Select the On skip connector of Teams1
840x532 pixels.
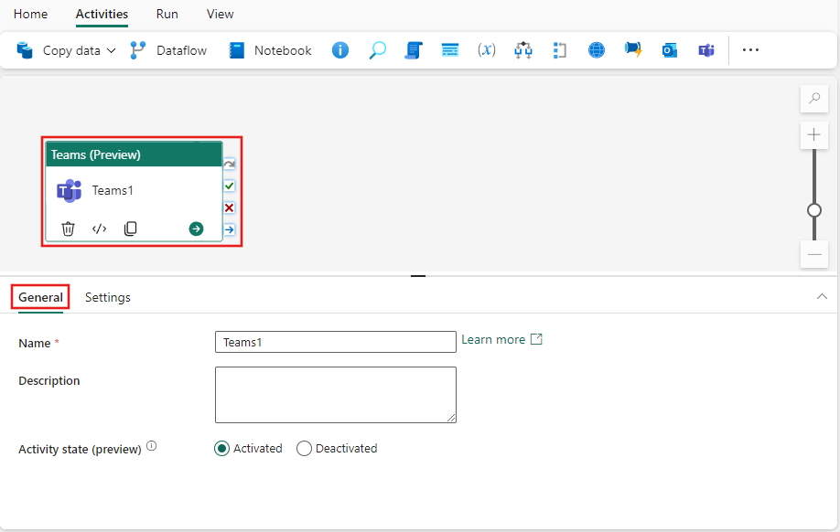230,164
